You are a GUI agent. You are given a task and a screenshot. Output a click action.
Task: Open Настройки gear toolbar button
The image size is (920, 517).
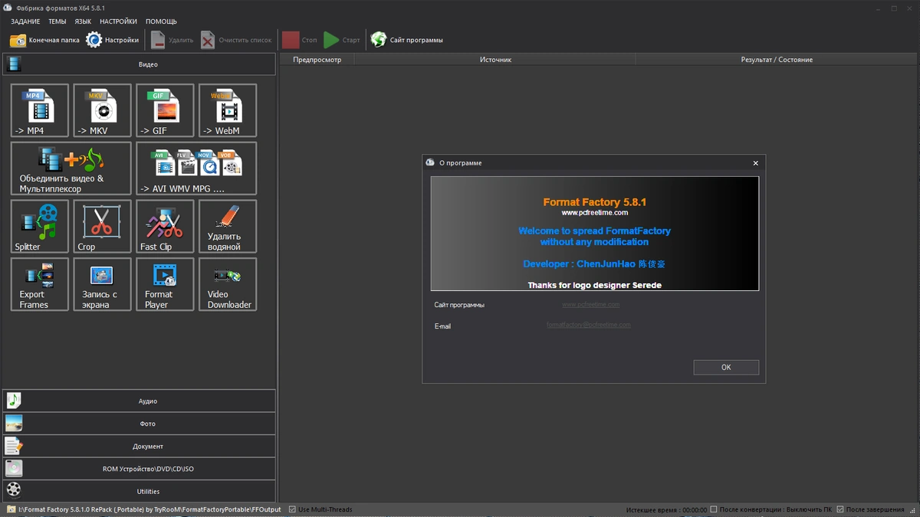pyautogui.click(x=113, y=40)
